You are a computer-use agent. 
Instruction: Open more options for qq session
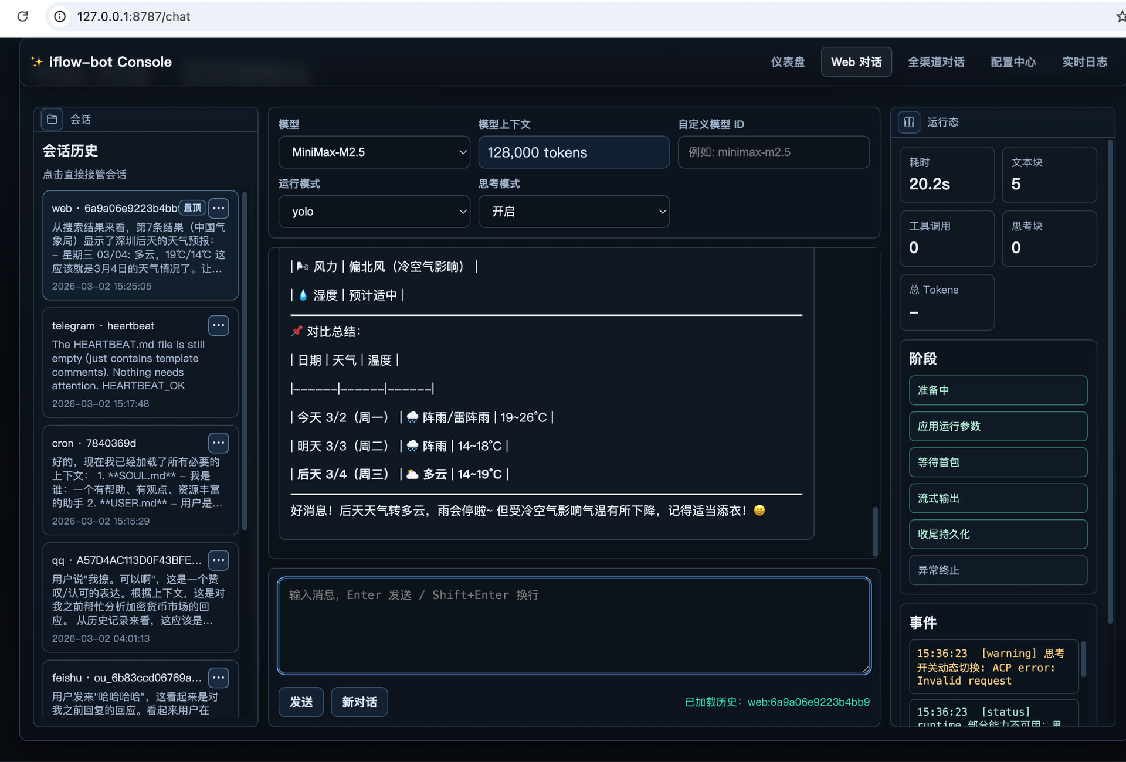[x=219, y=560]
